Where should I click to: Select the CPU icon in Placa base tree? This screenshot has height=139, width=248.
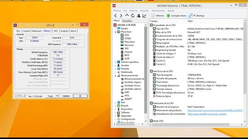pyautogui.click(x=122, y=35)
